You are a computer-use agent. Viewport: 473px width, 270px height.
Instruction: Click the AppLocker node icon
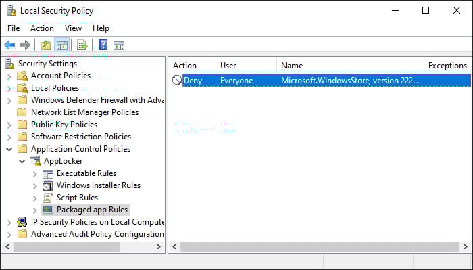coord(35,161)
